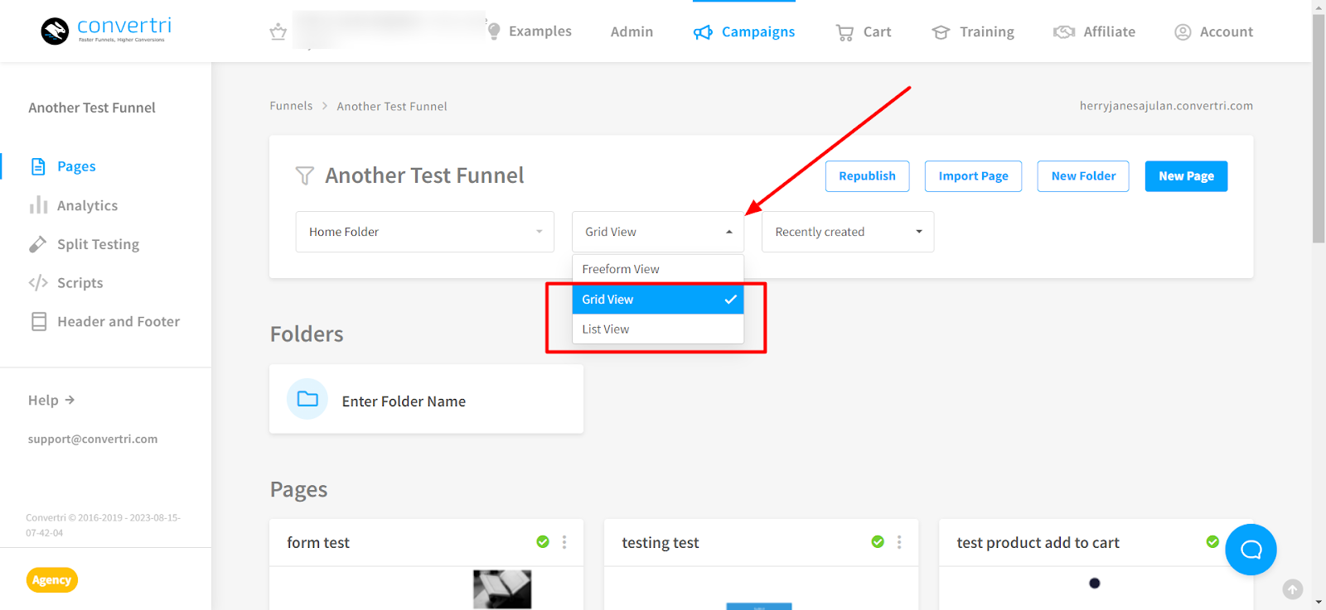1326x610 pixels.
Task: Click Another Test Funnel breadcrumb
Action: pos(392,106)
